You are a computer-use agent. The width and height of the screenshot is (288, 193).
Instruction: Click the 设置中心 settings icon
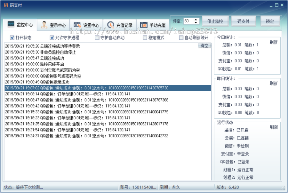point(77,25)
